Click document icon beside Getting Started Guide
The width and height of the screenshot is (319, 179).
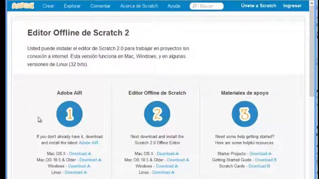point(275,160)
